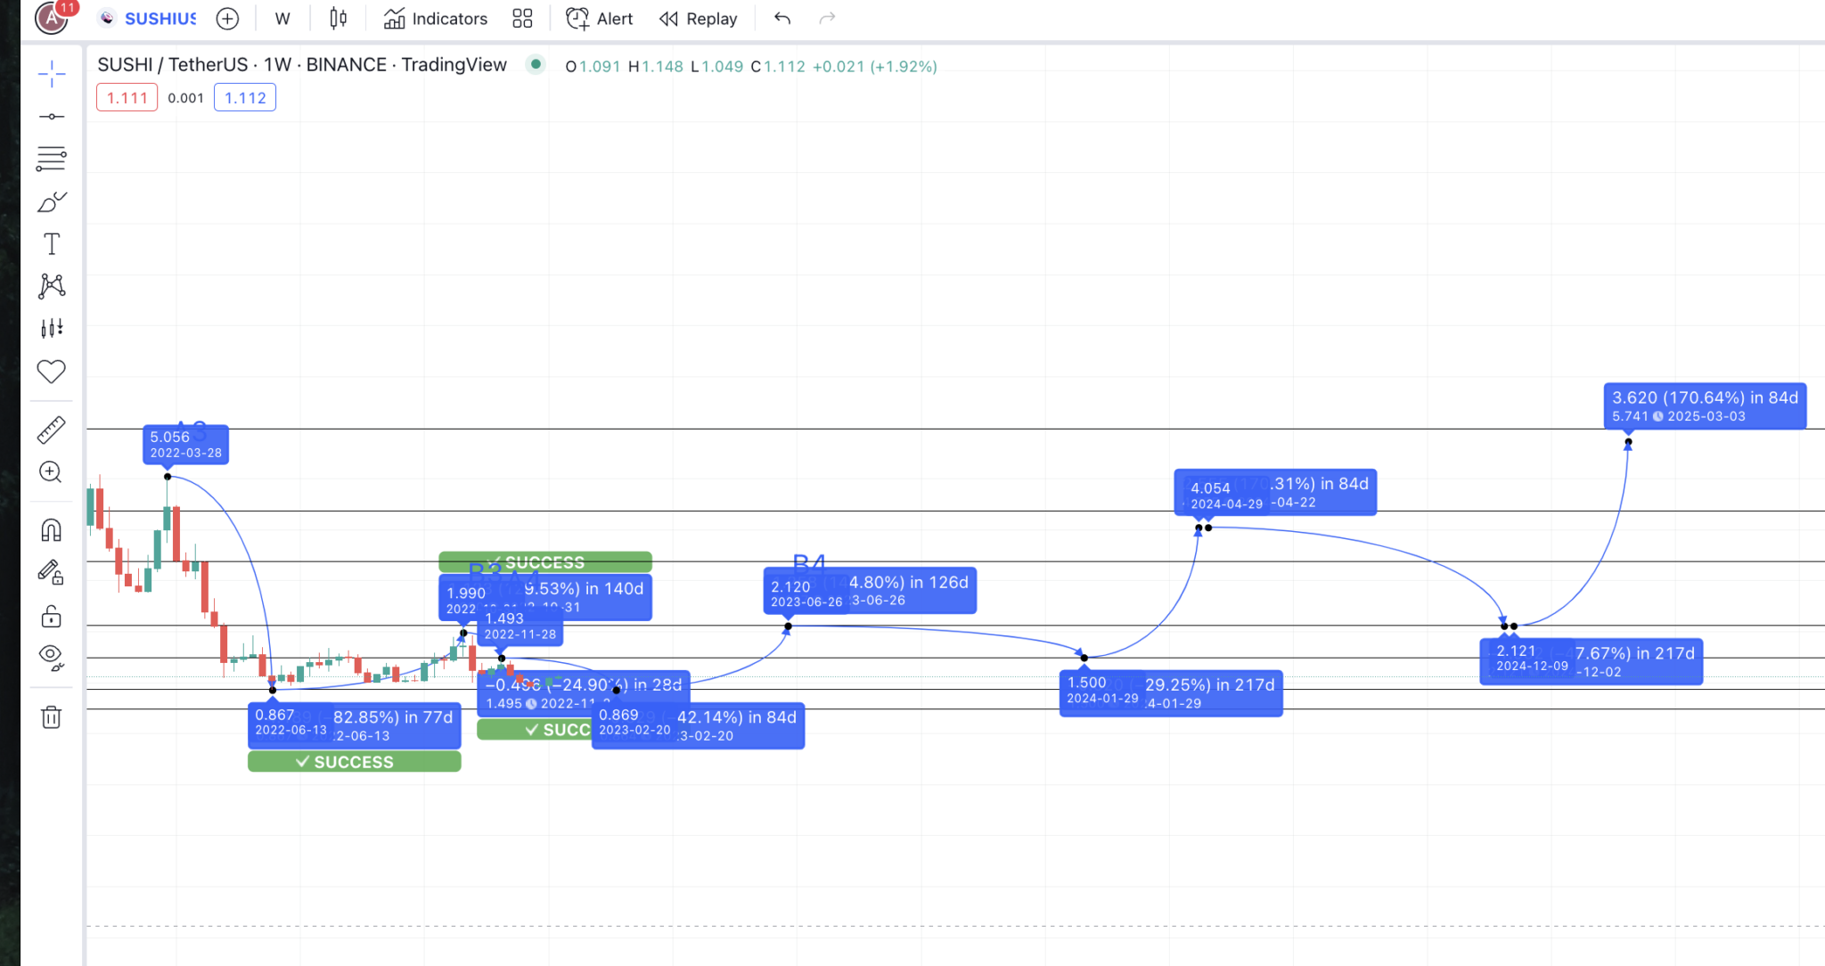Open the pattern drawing tools
This screenshot has height=966, width=1825.
pyautogui.click(x=52, y=286)
